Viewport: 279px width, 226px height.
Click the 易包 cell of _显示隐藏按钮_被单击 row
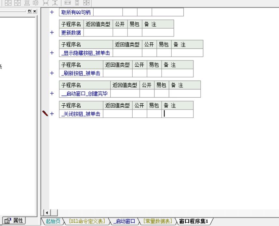tap(164, 53)
